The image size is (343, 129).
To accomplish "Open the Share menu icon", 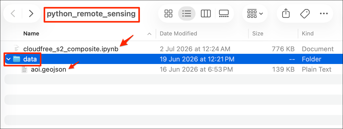I will point(286,14).
